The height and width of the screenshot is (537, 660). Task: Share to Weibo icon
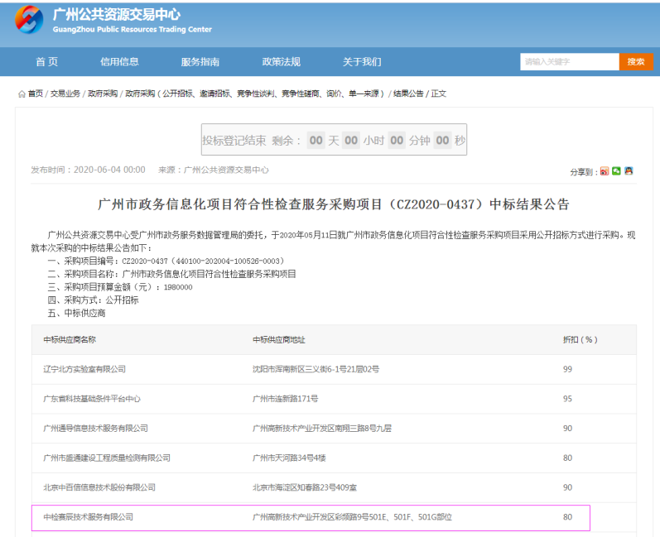tap(605, 171)
